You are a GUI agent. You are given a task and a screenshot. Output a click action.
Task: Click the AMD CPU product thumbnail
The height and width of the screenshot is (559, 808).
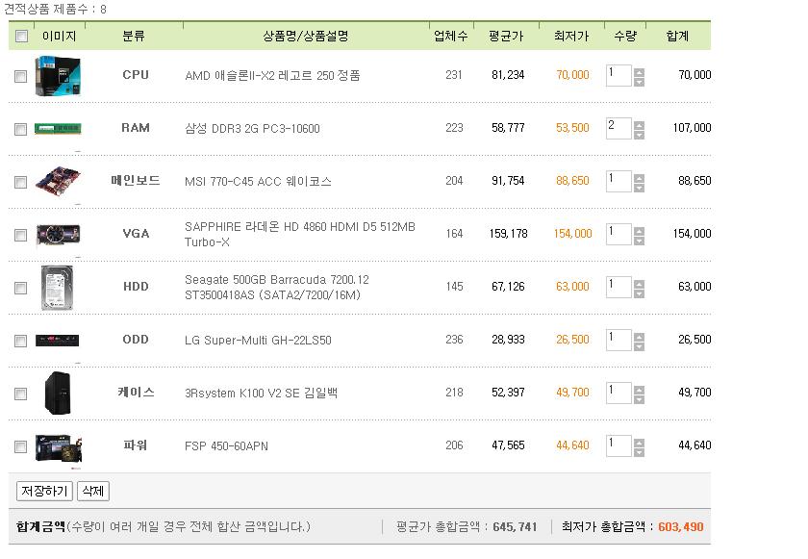tap(58, 76)
